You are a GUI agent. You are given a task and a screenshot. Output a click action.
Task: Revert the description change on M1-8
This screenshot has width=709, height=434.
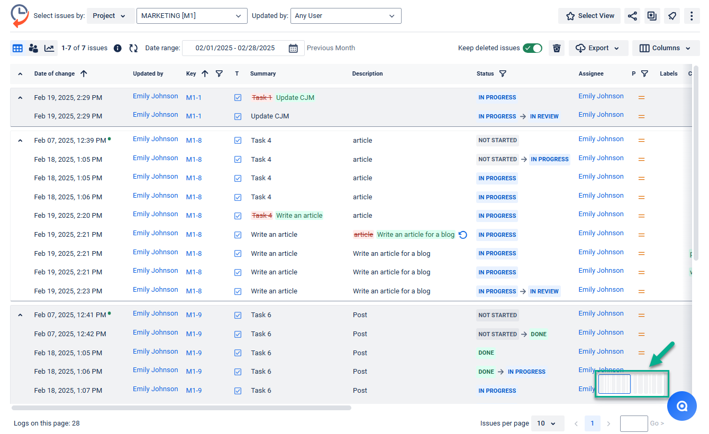(x=463, y=235)
